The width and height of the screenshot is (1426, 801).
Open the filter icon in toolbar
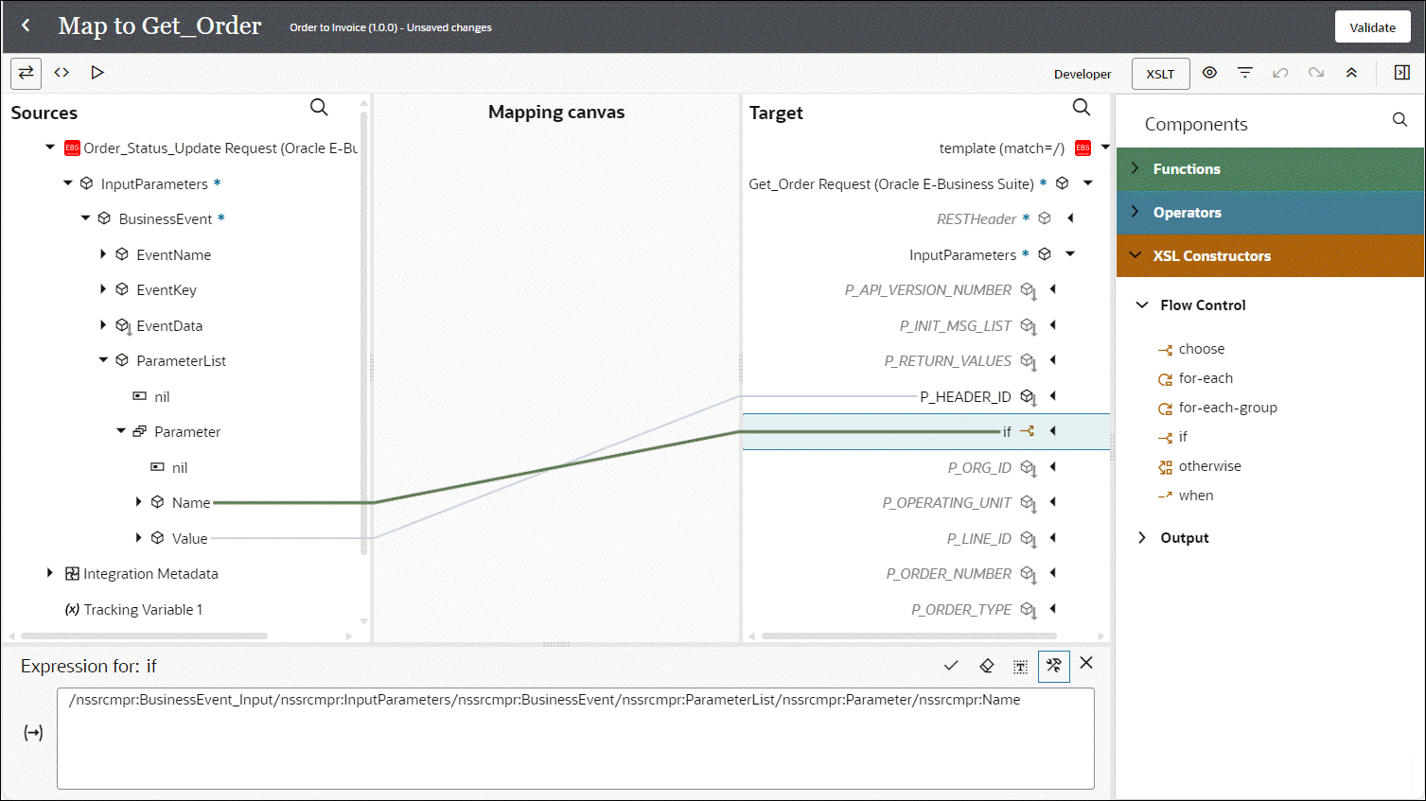1244,73
